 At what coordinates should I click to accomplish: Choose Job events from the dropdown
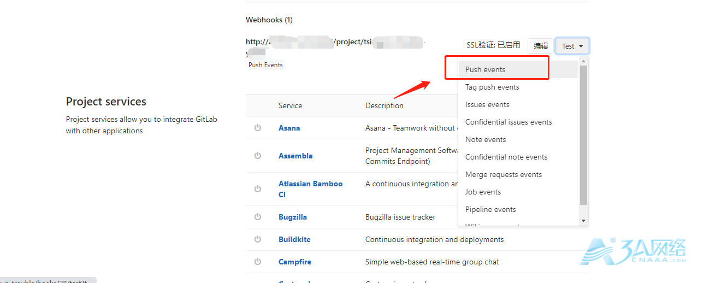coord(518,192)
